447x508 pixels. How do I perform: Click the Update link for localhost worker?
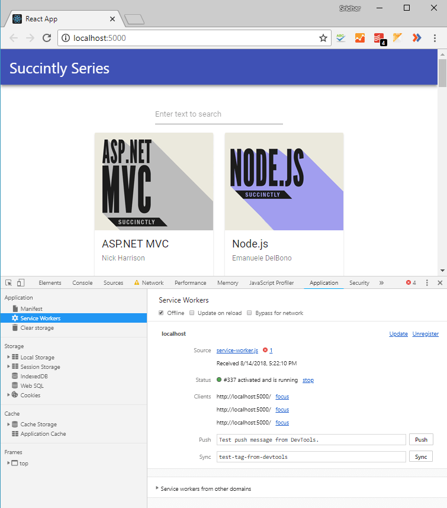398,334
